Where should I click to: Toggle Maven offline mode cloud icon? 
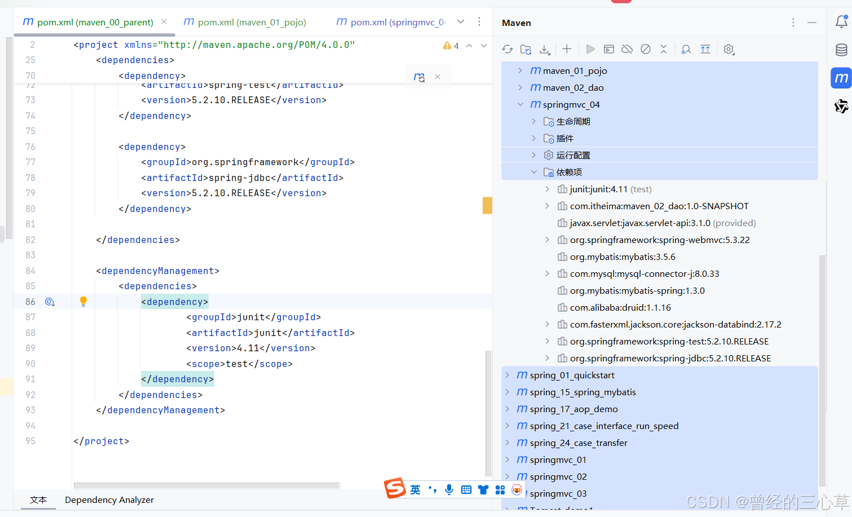627,50
